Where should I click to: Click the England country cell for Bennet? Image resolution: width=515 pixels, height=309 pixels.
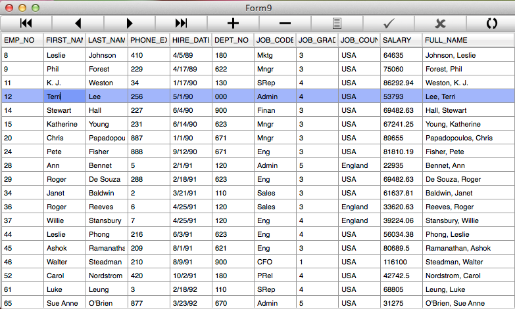click(x=359, y=165)
